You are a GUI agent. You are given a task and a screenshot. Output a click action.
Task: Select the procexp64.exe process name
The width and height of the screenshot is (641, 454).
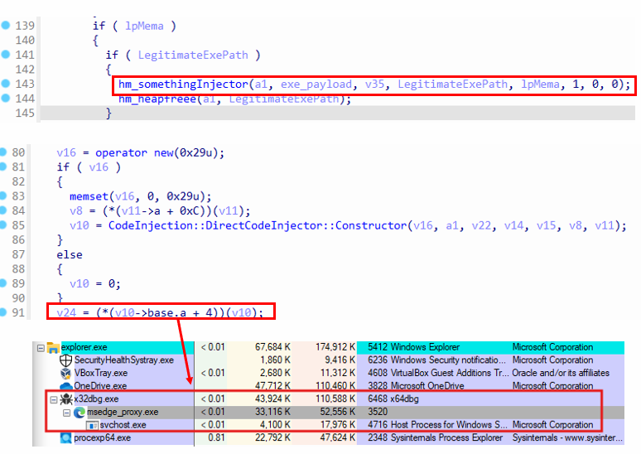coord(102,437)
